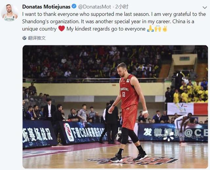Viewport: 210px width, 170px height.
Task: Open the @DonatasMot handle link
Action: coord(94,7)
